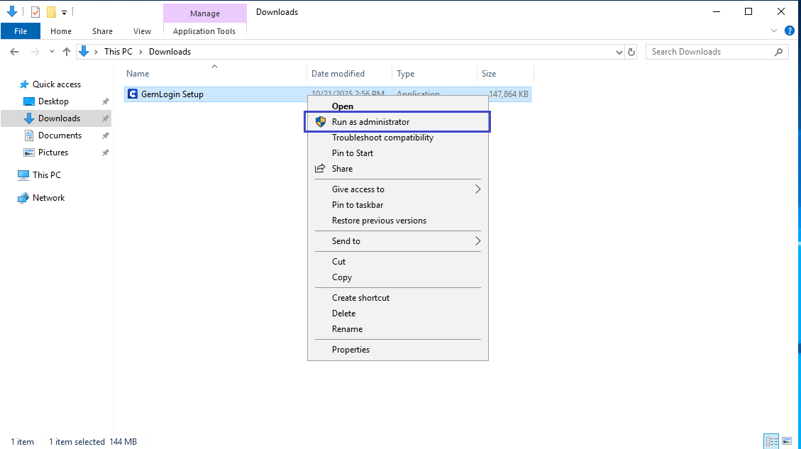Switch to details view layout

coord(771,441)
